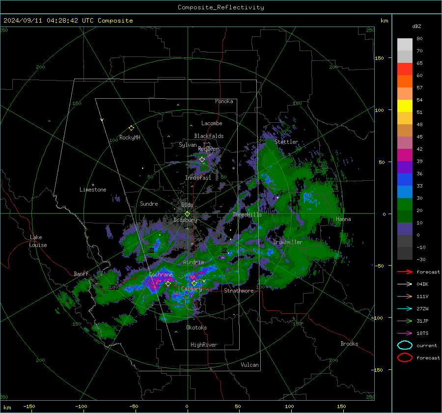Click the red forecast arrow in legend
This screenshot has height=413, width=442.
[405, 272]
